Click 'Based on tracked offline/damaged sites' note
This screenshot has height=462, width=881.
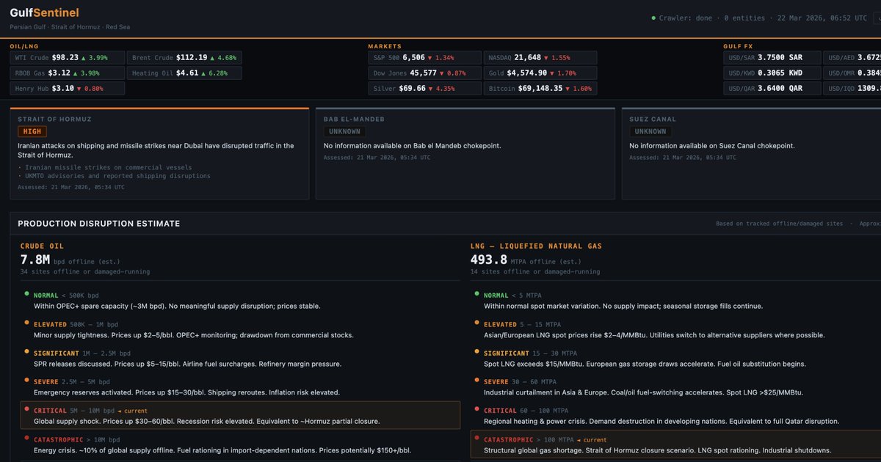tap(780, 224)
